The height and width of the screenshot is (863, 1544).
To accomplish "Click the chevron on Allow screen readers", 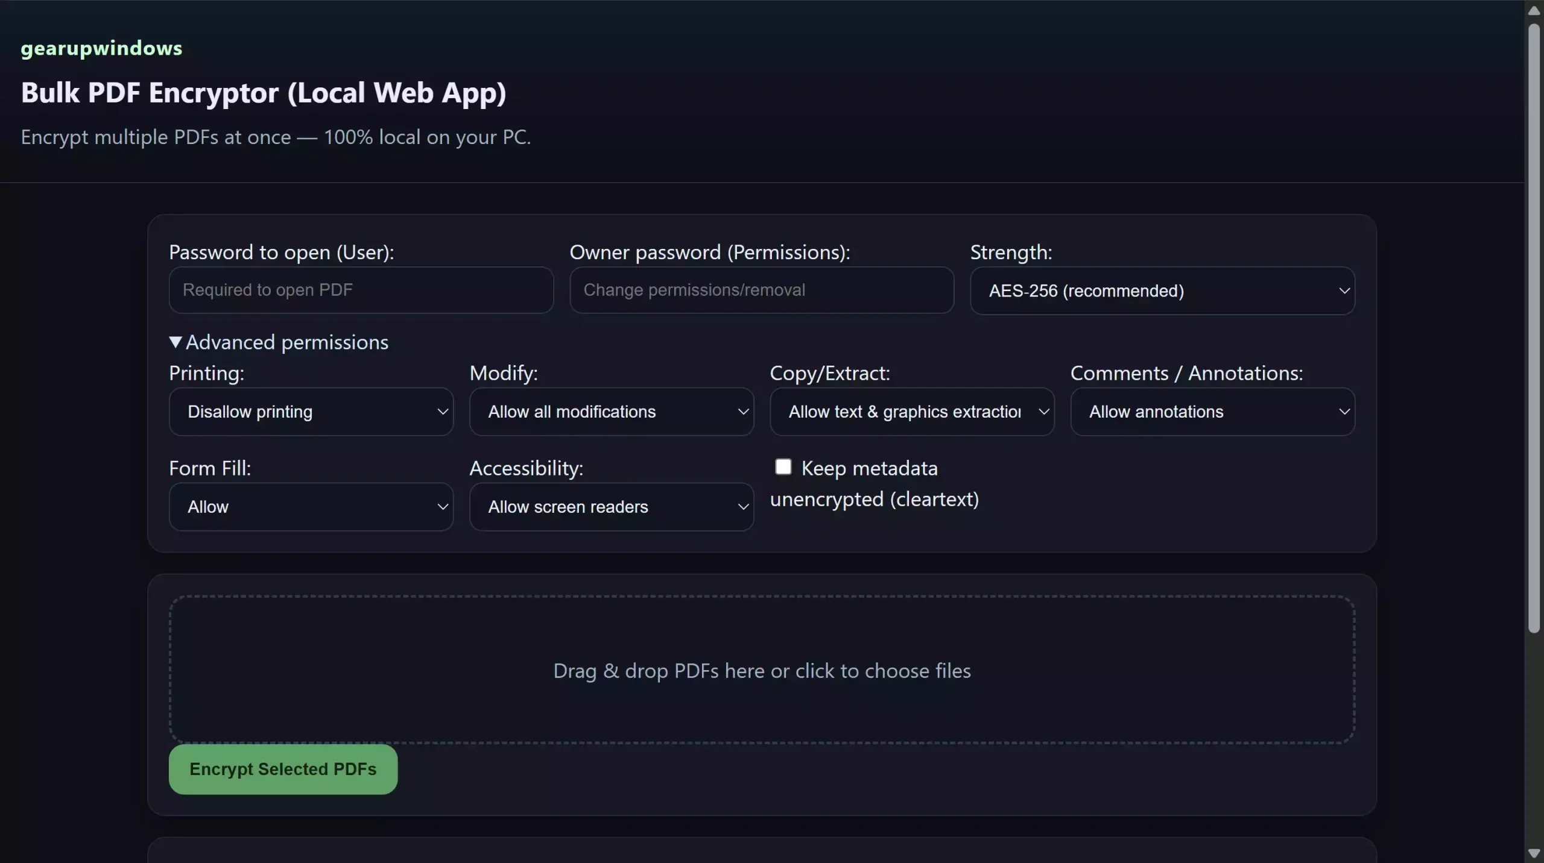I will pos(742,507).
